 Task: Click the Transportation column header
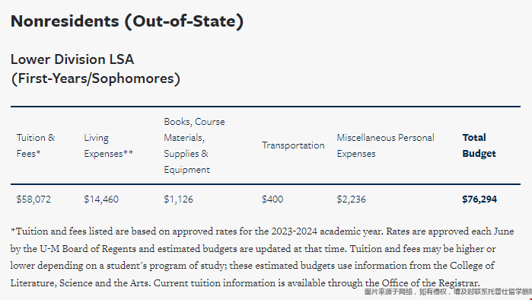tap(293, 145)
